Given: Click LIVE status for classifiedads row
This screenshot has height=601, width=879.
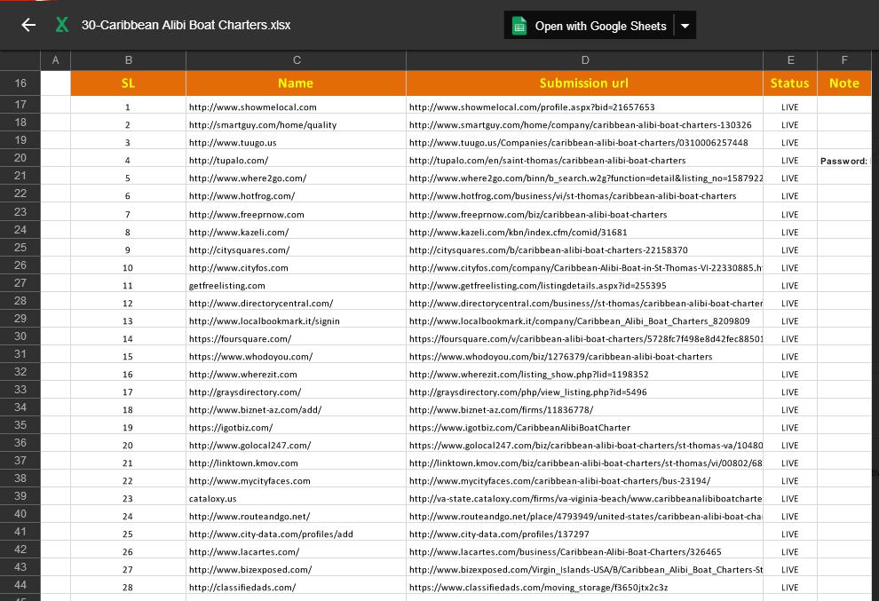Looking at the screenshot, I should click(x=789, y=588).
